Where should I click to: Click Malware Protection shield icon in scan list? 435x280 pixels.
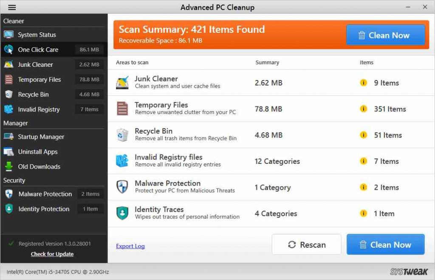coord(122,187)
